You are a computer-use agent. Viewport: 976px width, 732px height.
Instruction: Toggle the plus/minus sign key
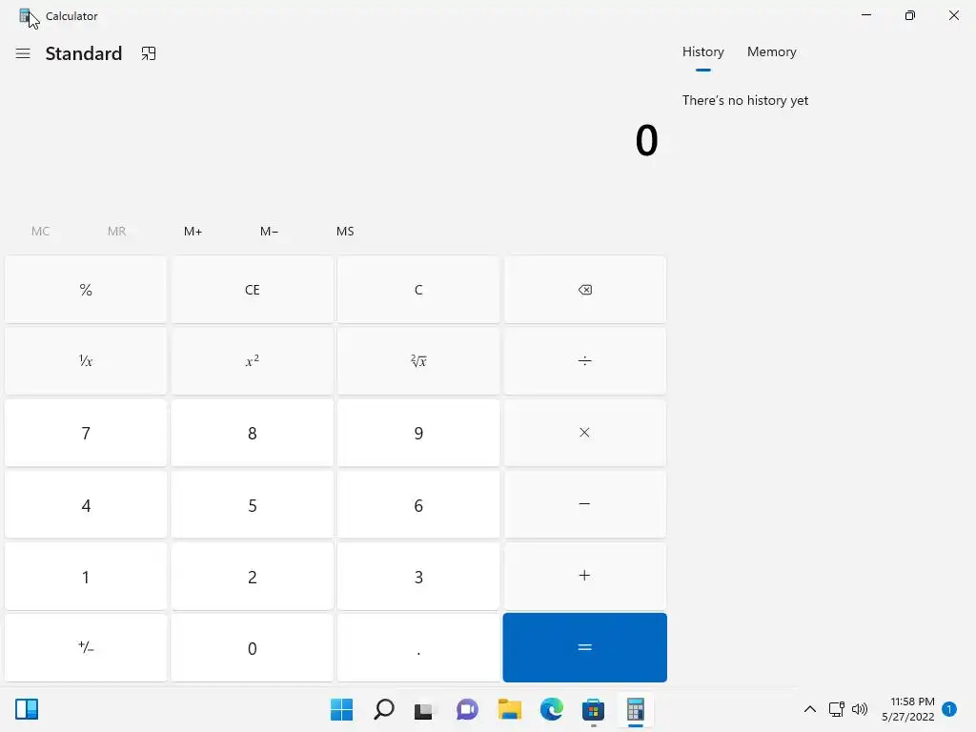86,648
